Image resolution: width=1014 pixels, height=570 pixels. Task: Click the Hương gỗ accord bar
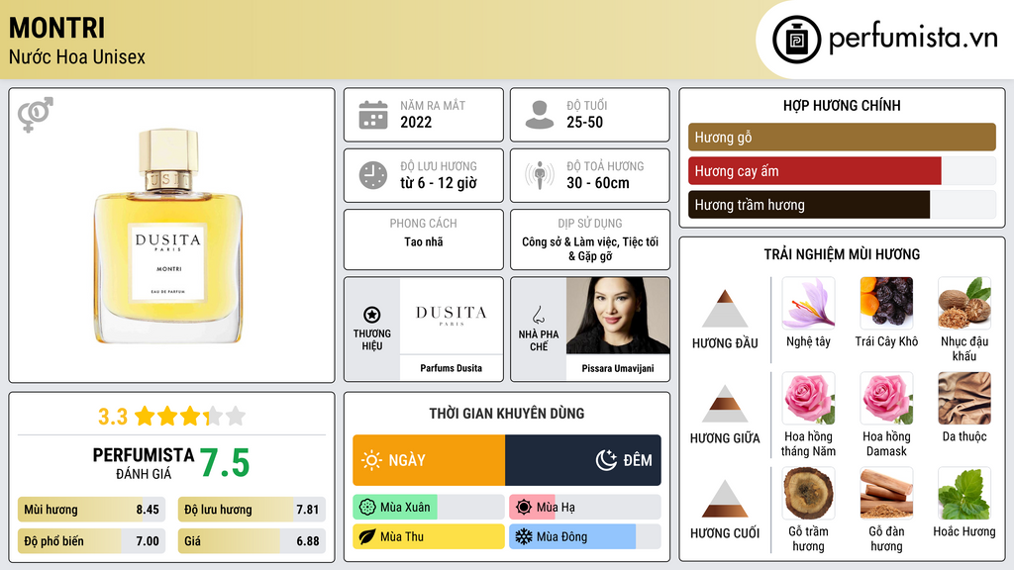click(x=842, y=137)
